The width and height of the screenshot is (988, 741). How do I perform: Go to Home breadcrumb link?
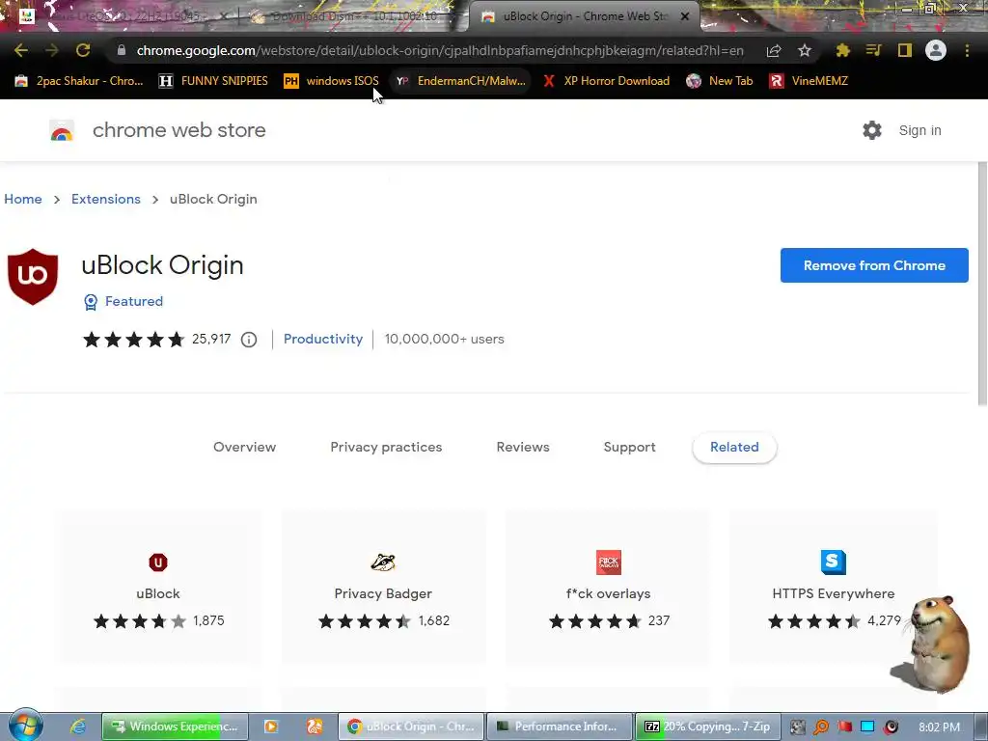point(23,199)
